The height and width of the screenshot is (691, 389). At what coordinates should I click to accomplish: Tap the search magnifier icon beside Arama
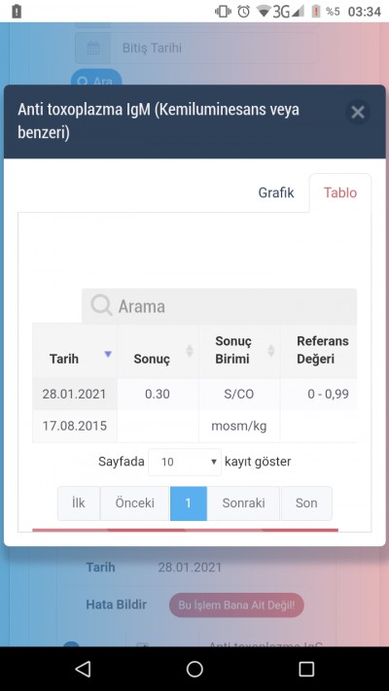101,305
